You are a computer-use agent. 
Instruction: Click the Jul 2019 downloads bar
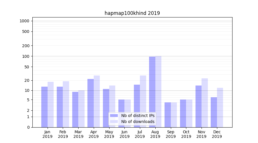point(143,101)
